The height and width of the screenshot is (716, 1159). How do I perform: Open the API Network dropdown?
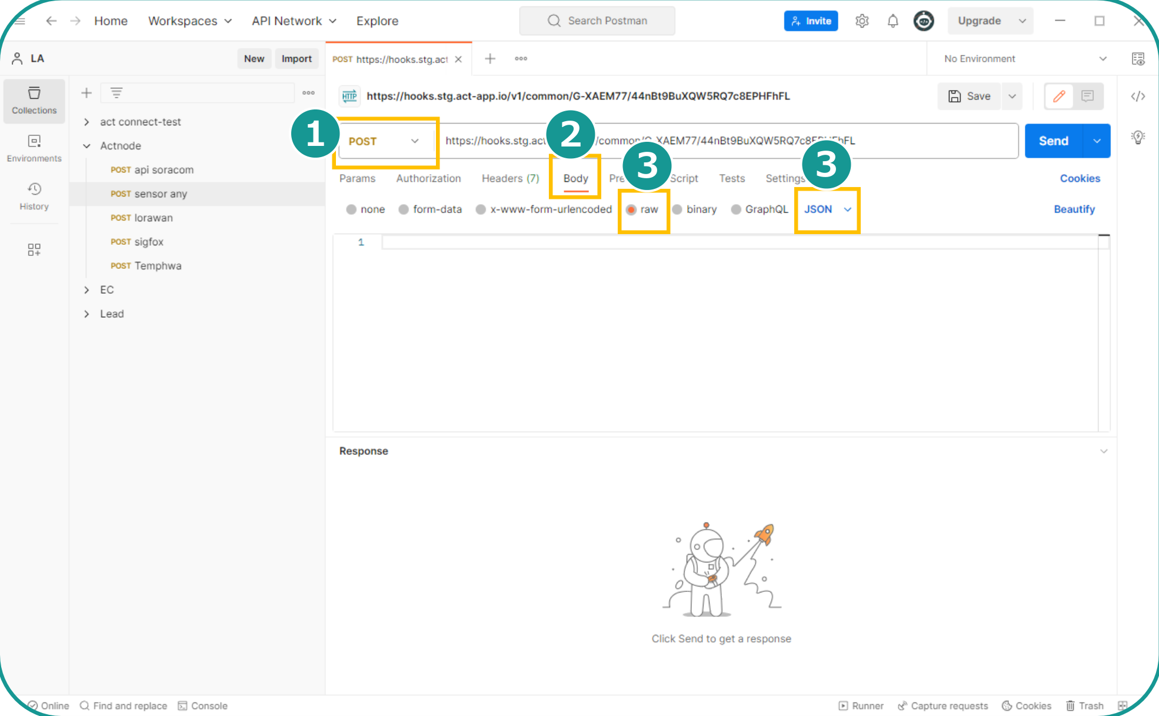pos(294,21)
